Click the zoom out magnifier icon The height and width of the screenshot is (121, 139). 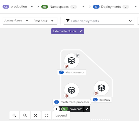[x=25, y=115]
